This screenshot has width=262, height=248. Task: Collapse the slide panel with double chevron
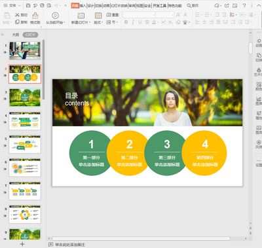coord(3,35)
